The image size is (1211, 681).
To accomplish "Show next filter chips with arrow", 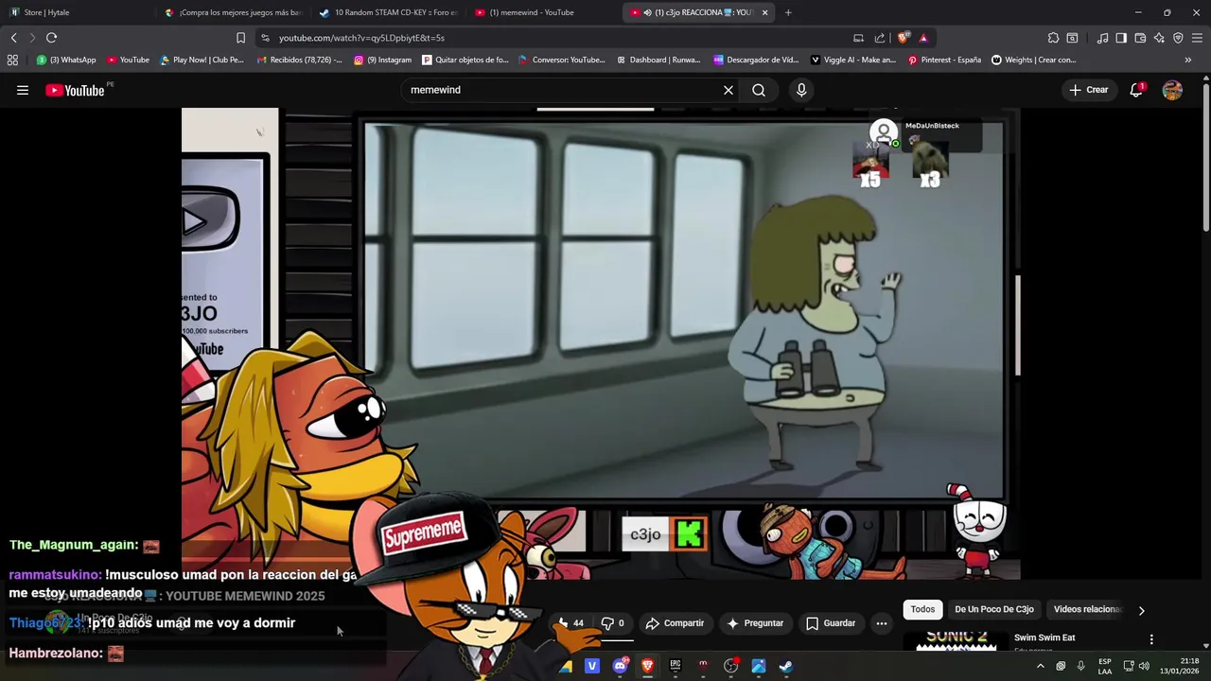I will [x=1141, y=610].
